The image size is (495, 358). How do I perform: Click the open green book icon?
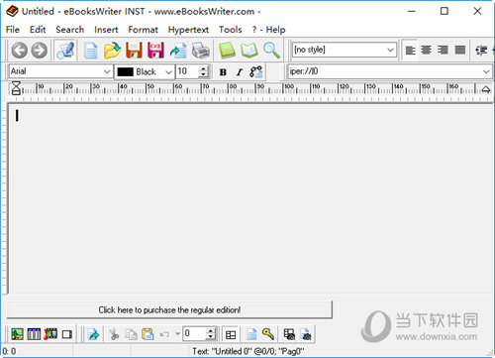point(249,51)
